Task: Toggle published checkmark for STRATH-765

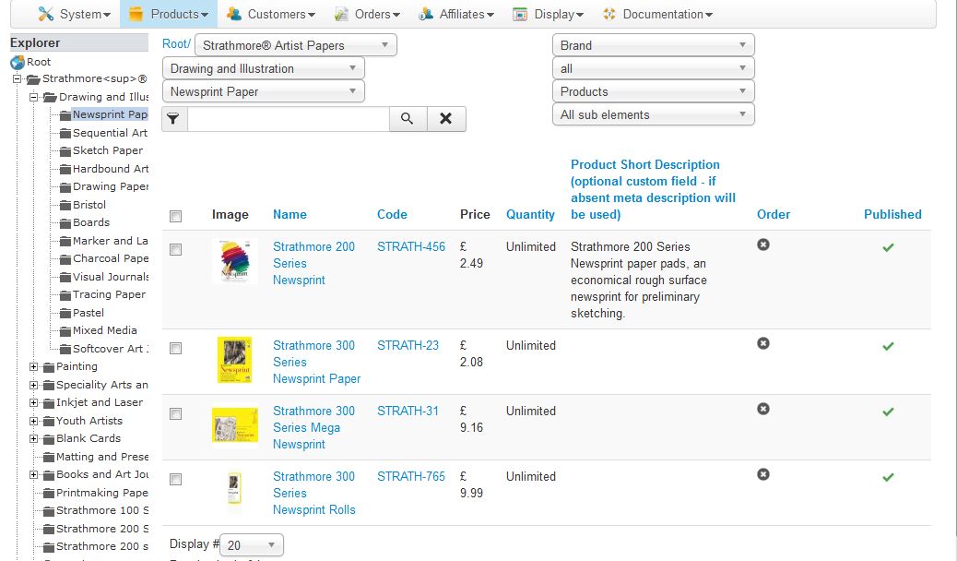Action: pyautogui.click(x=888, y=477)
